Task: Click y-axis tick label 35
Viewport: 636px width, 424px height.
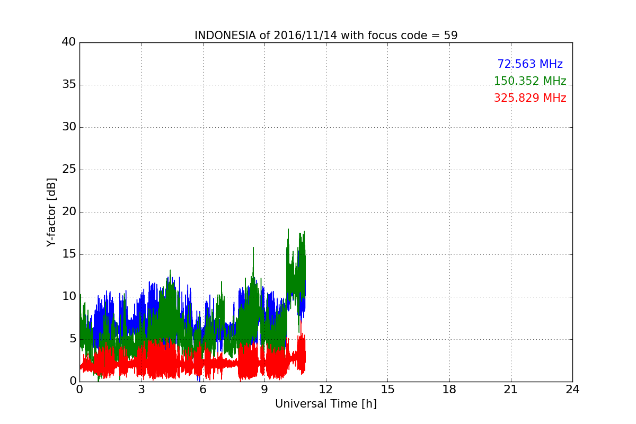Action: pos(69,84)
